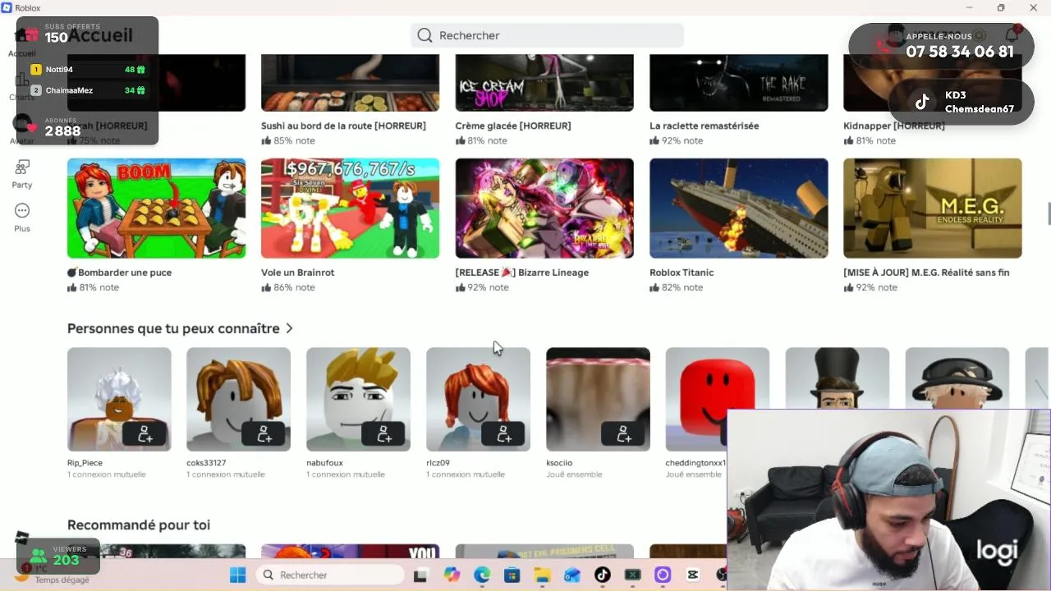Screen dimensions: 1051x591
Task: Click the add-friend icon on Rip_Piece
Action: click(x=145, y=434)
